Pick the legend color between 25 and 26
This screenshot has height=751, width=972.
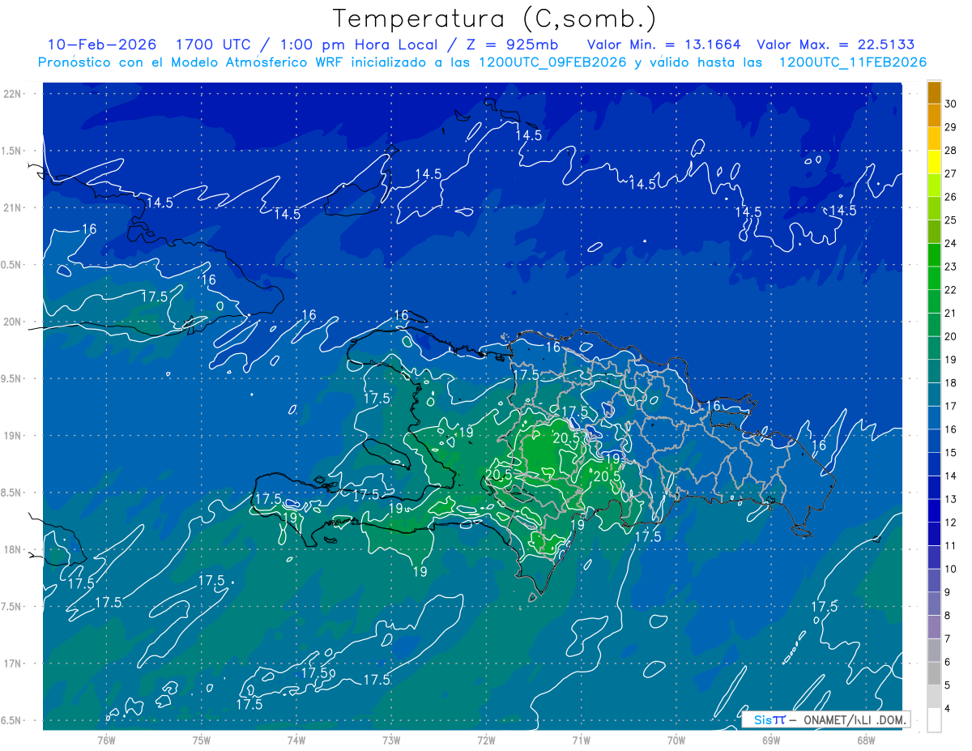[x=934, y=209]
